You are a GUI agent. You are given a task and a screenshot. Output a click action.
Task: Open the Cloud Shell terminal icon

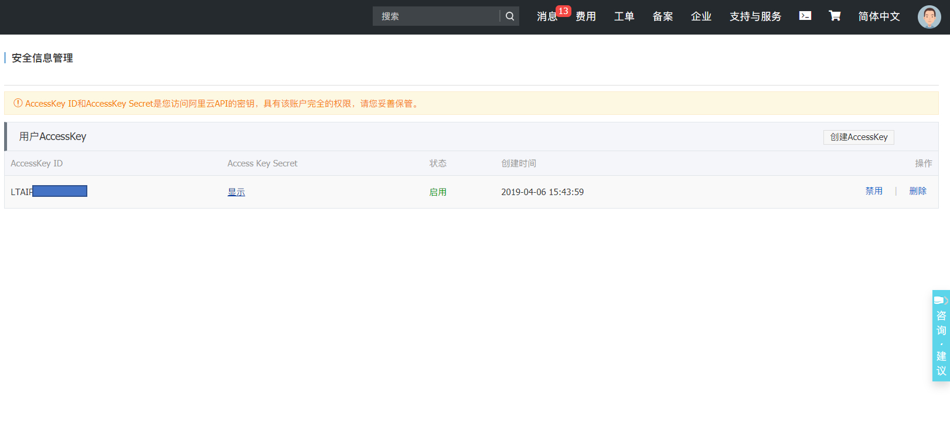coord(805,16)
